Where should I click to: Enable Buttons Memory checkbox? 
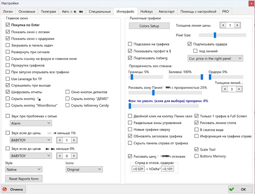[197, 156]
